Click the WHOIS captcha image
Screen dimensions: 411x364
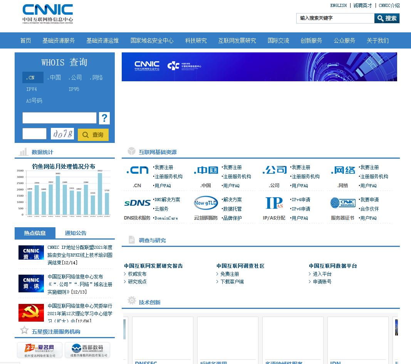coord(62,134)
